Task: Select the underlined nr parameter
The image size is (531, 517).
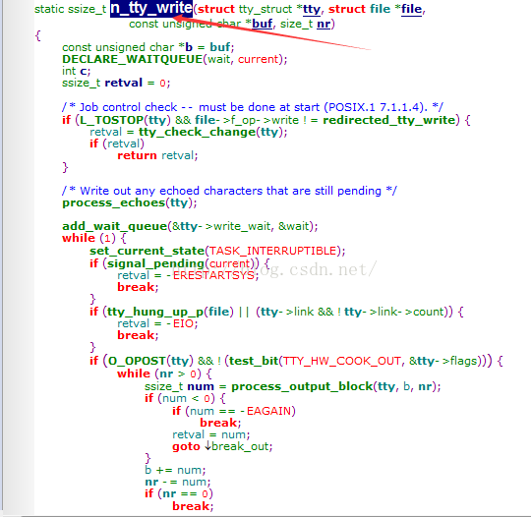Action: point(324,24)
